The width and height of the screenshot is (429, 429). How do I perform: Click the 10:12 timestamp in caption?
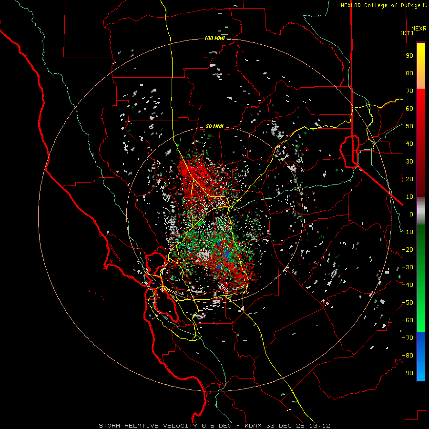click(x=319, y=426)
